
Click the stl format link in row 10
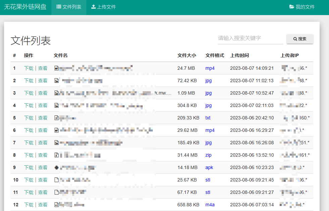pos(208,180)
